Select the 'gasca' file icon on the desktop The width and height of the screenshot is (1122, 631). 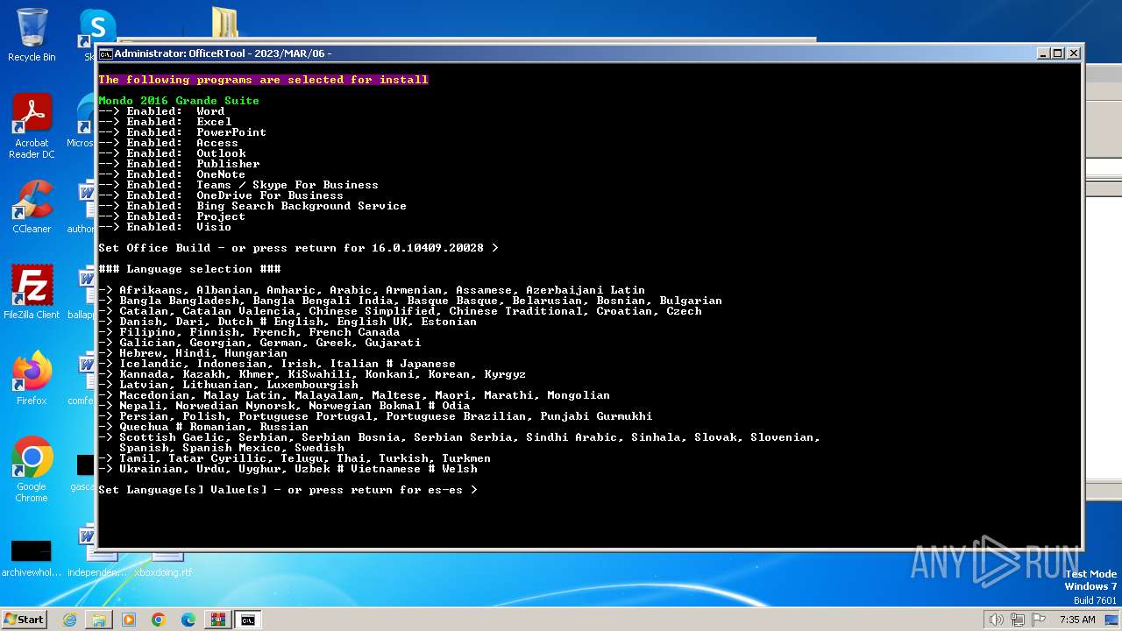85,471
